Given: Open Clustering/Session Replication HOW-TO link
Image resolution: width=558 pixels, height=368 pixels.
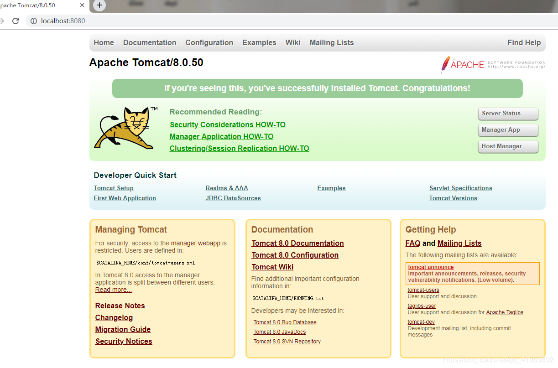Looking at the screenshot, I should tap(239, 148).
